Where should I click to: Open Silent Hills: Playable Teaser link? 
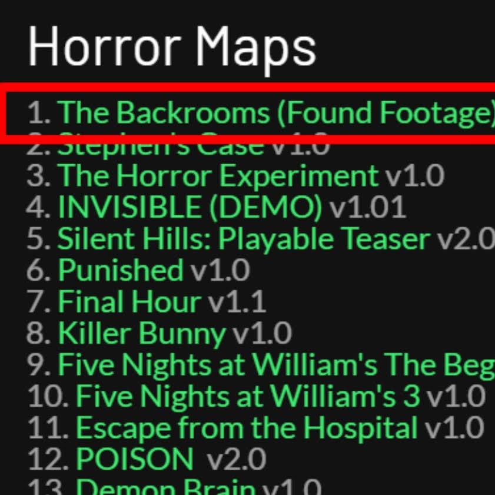tap(244, 239)
